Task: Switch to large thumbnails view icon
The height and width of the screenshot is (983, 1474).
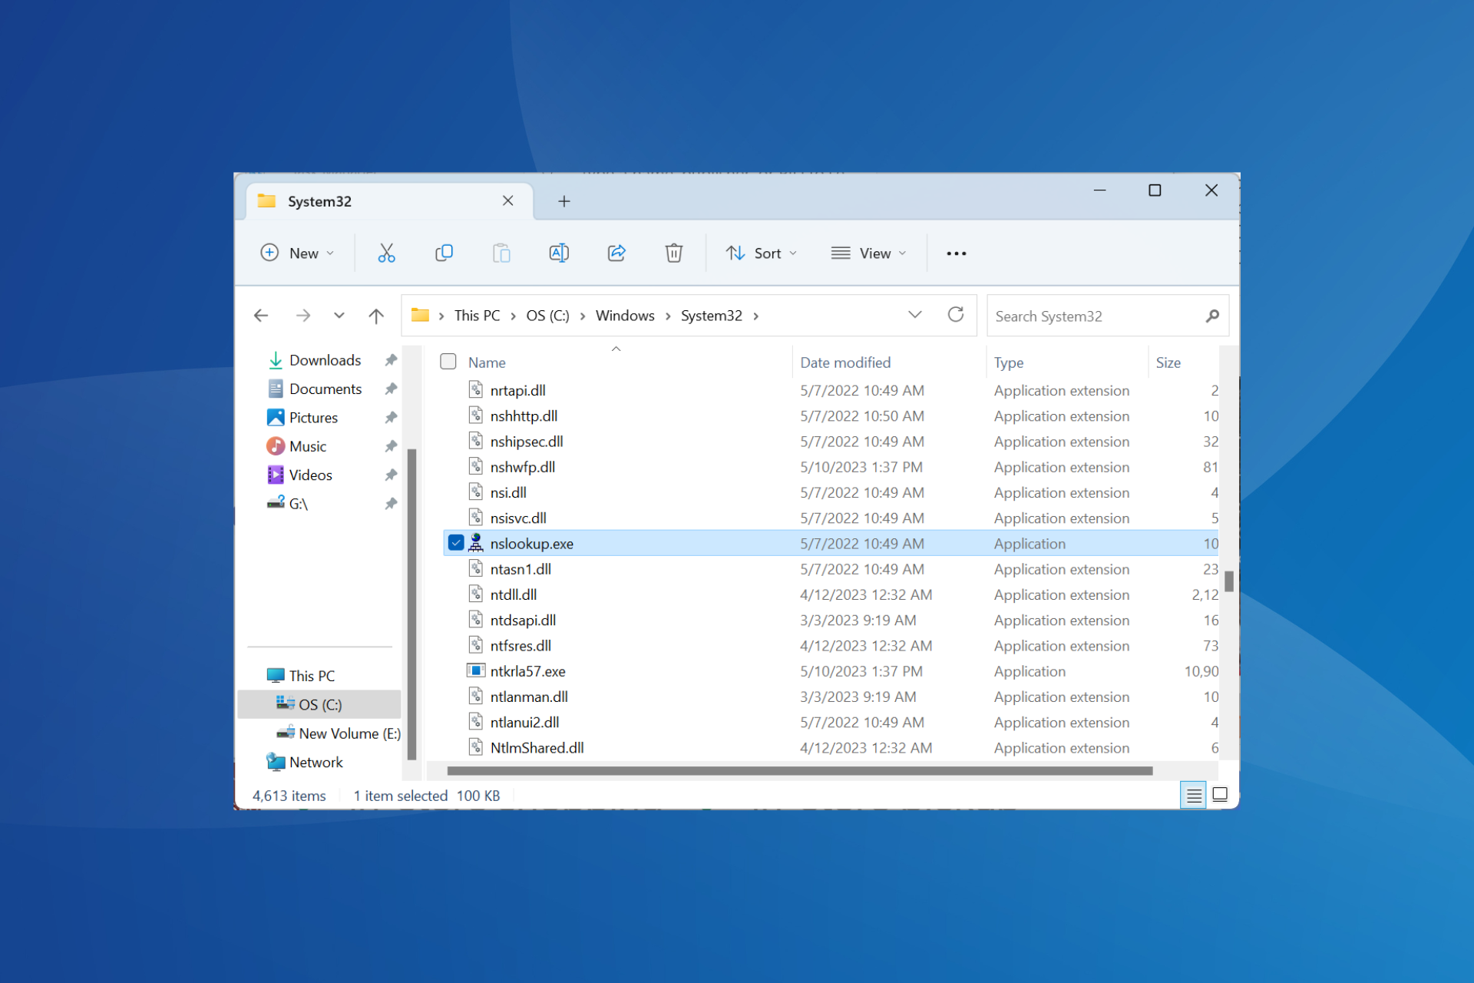Action: point(1220,795)
